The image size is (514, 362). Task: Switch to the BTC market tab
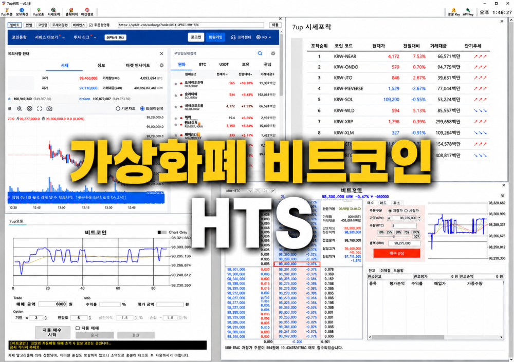click(x=203, y=65)
